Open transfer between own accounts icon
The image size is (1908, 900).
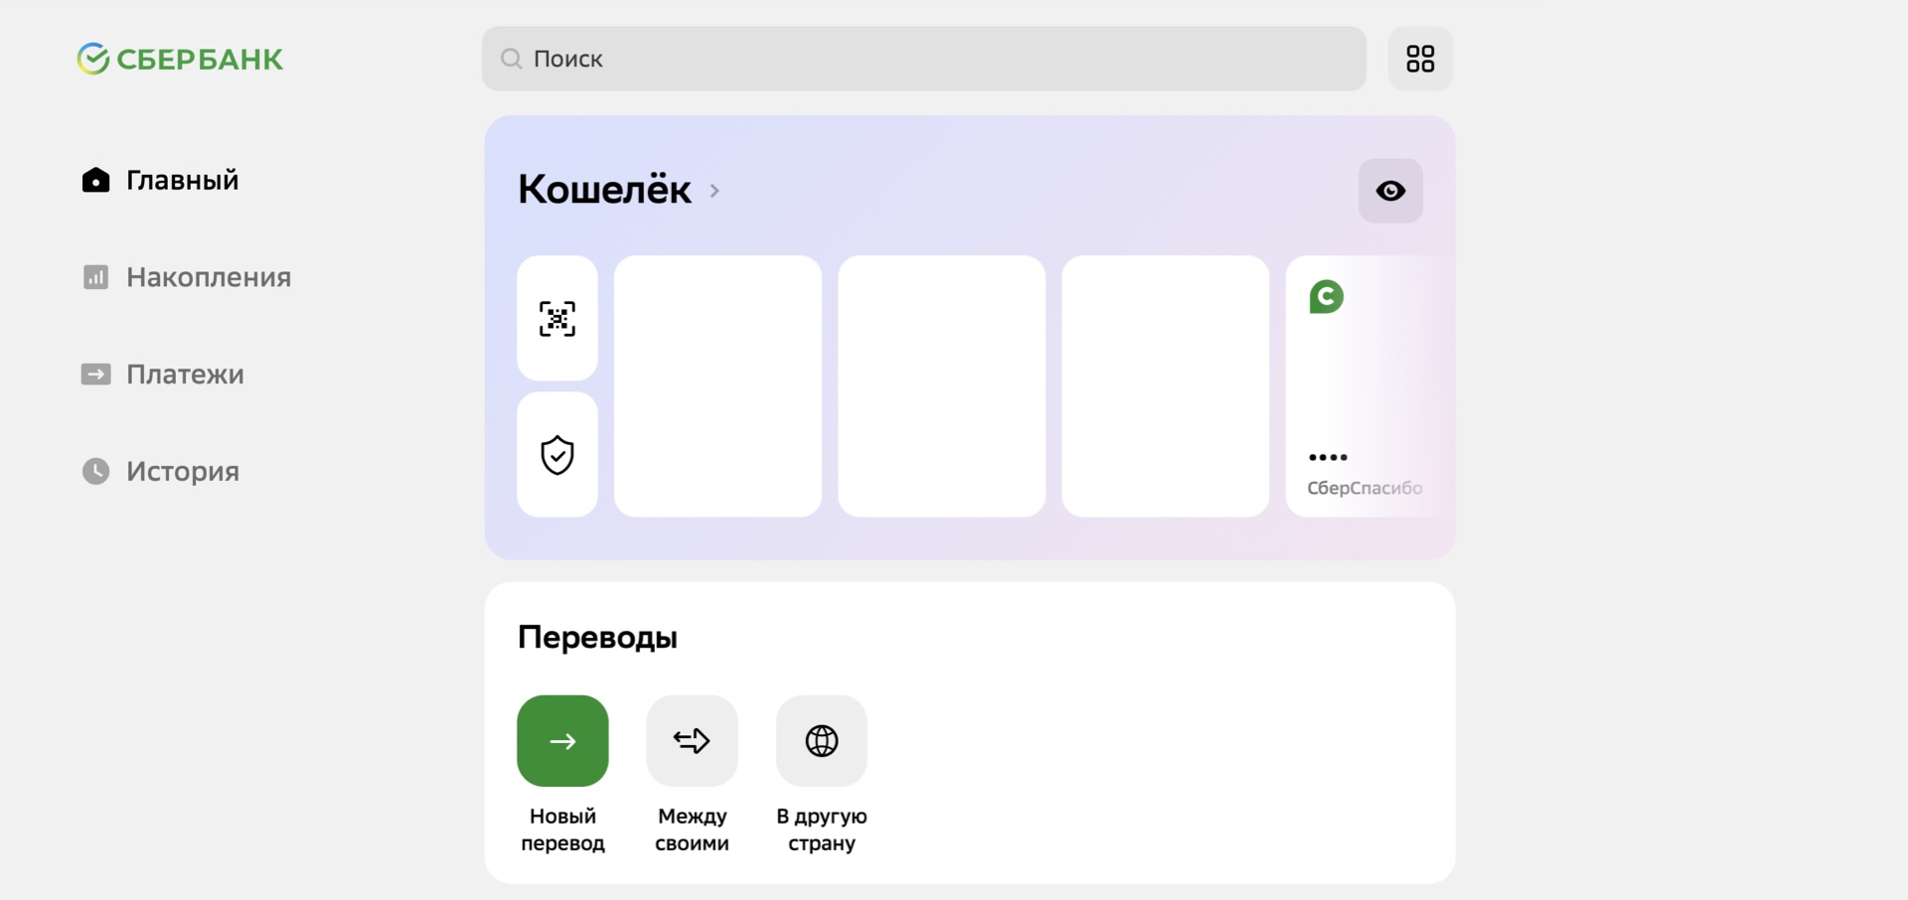(x=692, y=741)
